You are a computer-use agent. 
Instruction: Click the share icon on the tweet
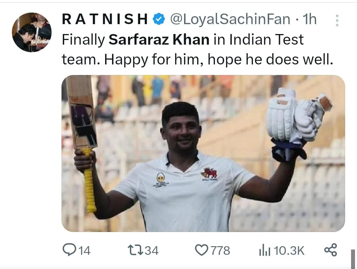tap(330, 250)
